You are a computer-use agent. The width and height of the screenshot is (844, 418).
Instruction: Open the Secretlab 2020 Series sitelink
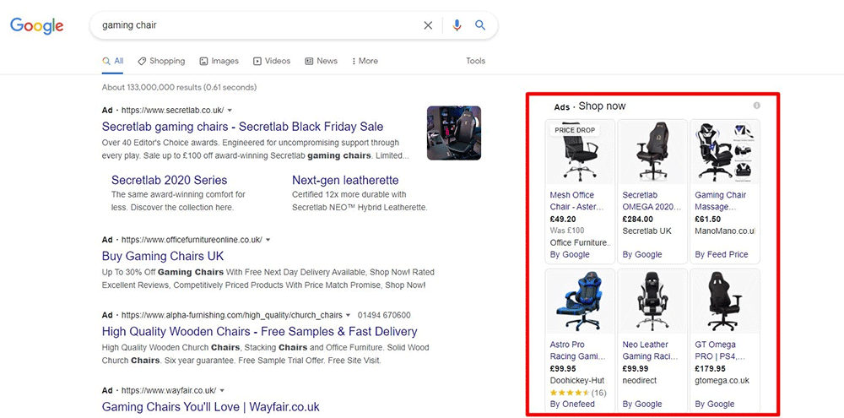tap(169, 180)
